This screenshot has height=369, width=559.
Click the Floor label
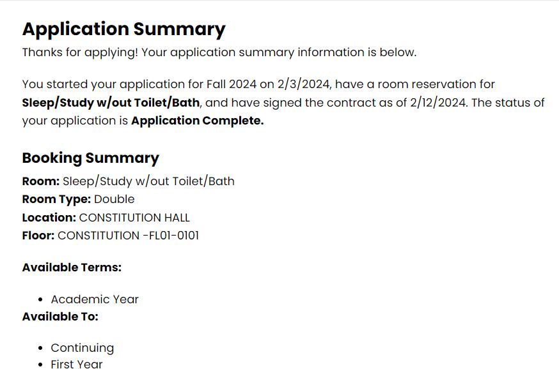[38, 236]
